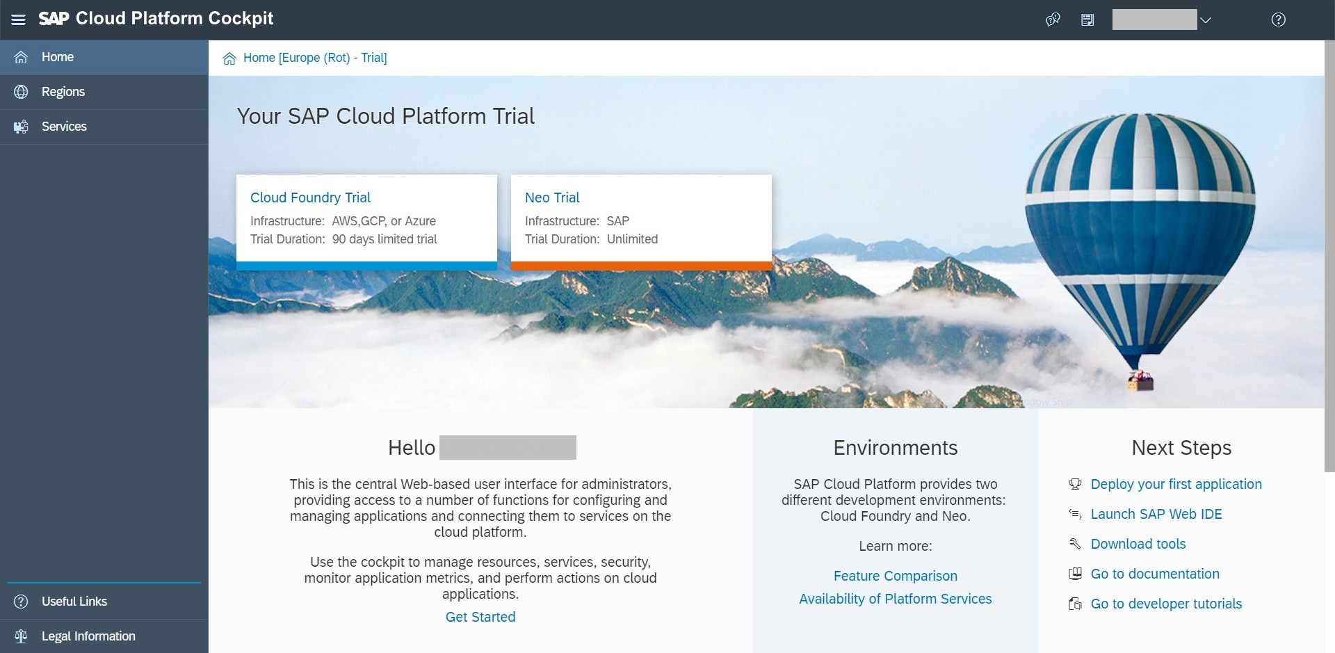The image size is (1335, 653).
Task: Click the Next Steps heading
Action: tap(1181, 448)
